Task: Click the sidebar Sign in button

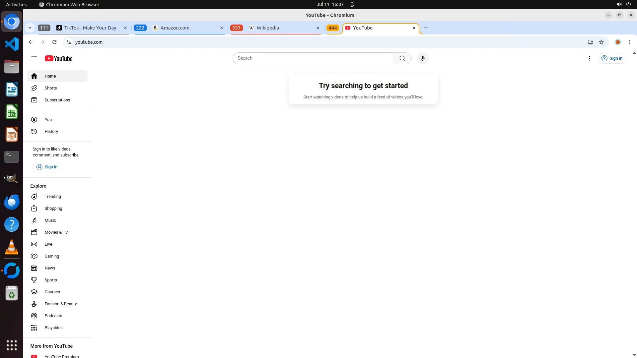Action: point(47,167)
